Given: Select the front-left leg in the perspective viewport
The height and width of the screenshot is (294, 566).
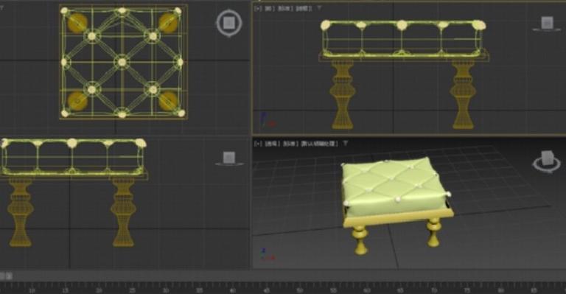Looking at the screenshot, I should (x=360, y=240).
